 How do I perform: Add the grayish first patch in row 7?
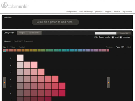point(20,72)
